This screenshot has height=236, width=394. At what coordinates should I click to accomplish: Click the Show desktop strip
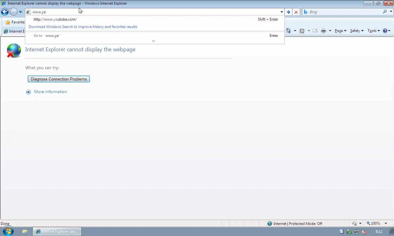tap(392, 231)
